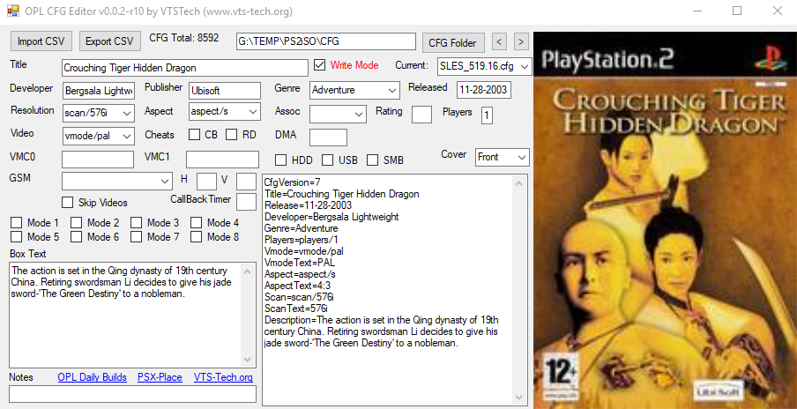Image resolution: width=797 pixels, height=409 pixels.
Task: Click 'CFG Total: 8592' label
Action: (x=184, y=38)
